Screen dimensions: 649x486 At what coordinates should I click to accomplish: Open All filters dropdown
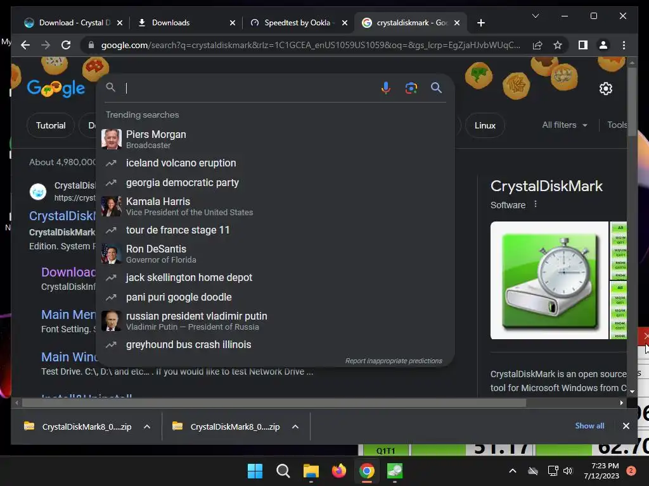565,125
